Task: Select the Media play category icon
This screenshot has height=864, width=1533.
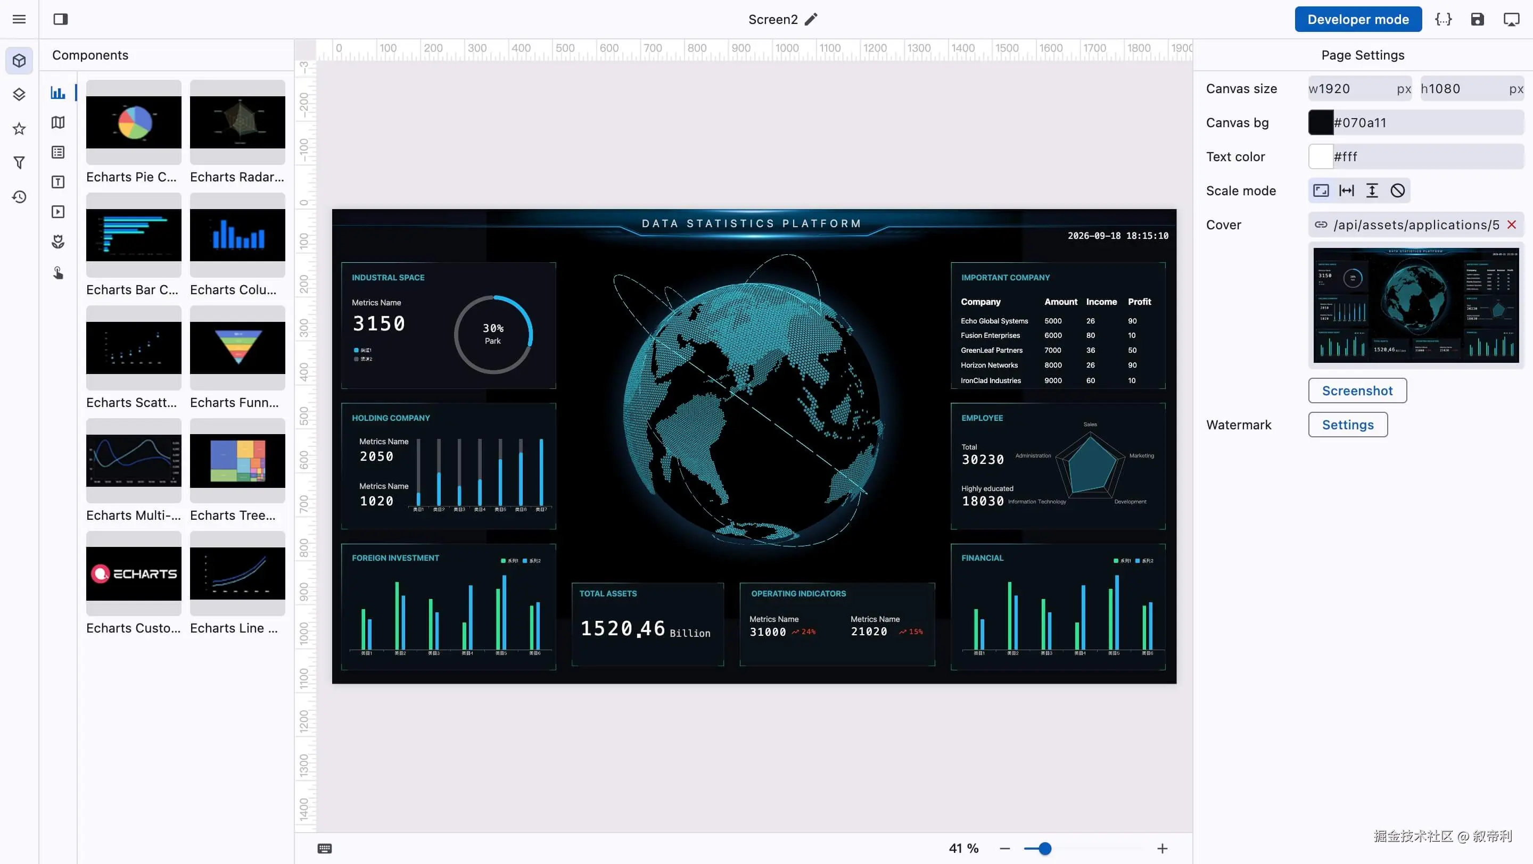Action: point(57,212)
